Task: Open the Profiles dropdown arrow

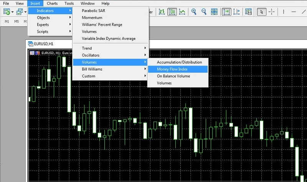Action: click(25, 12)
